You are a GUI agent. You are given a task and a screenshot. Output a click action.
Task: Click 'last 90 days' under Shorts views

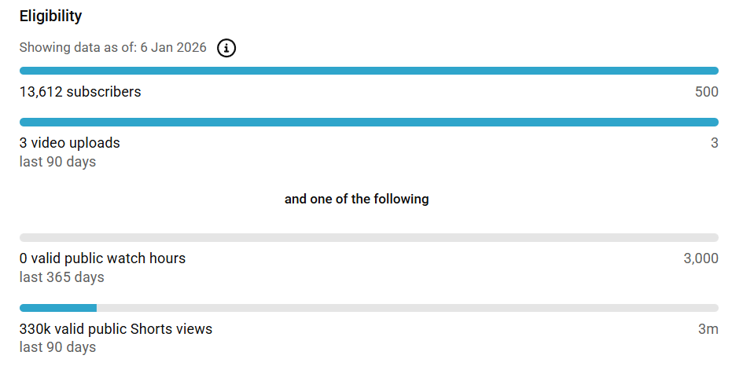coord(57,347)
